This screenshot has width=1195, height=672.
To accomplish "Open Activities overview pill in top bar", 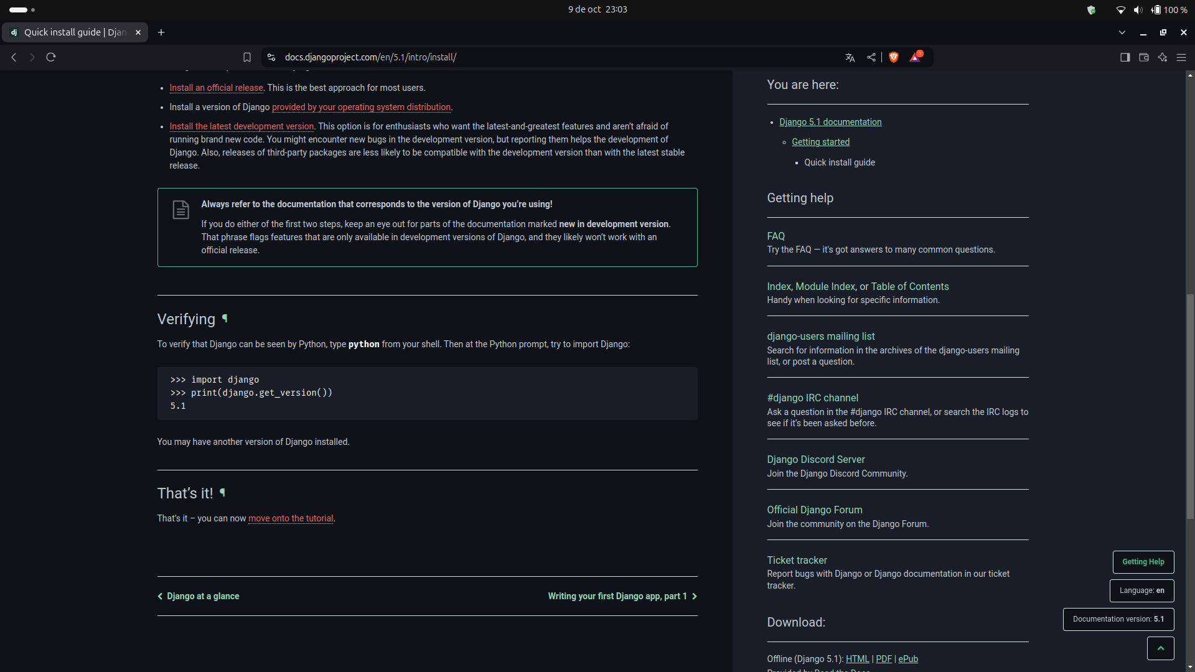I will pos(22,9).
